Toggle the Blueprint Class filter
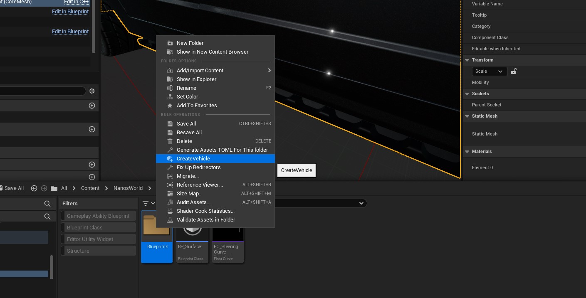The height and width of the screenshot is (298, 586). click(x=98, y=228)
